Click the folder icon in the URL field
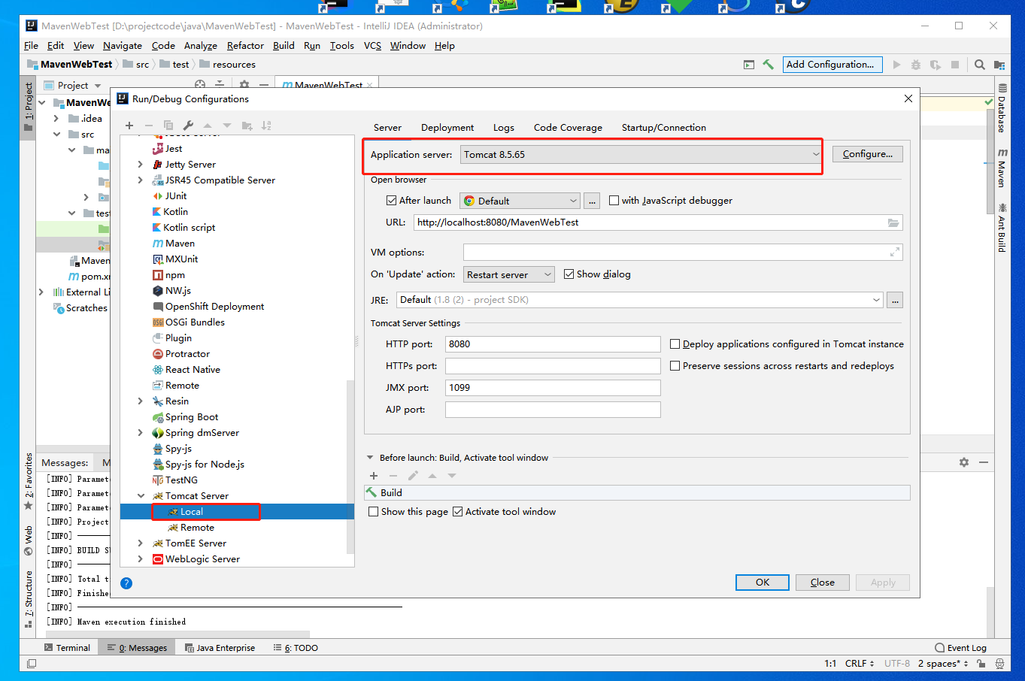 [893, 222]
